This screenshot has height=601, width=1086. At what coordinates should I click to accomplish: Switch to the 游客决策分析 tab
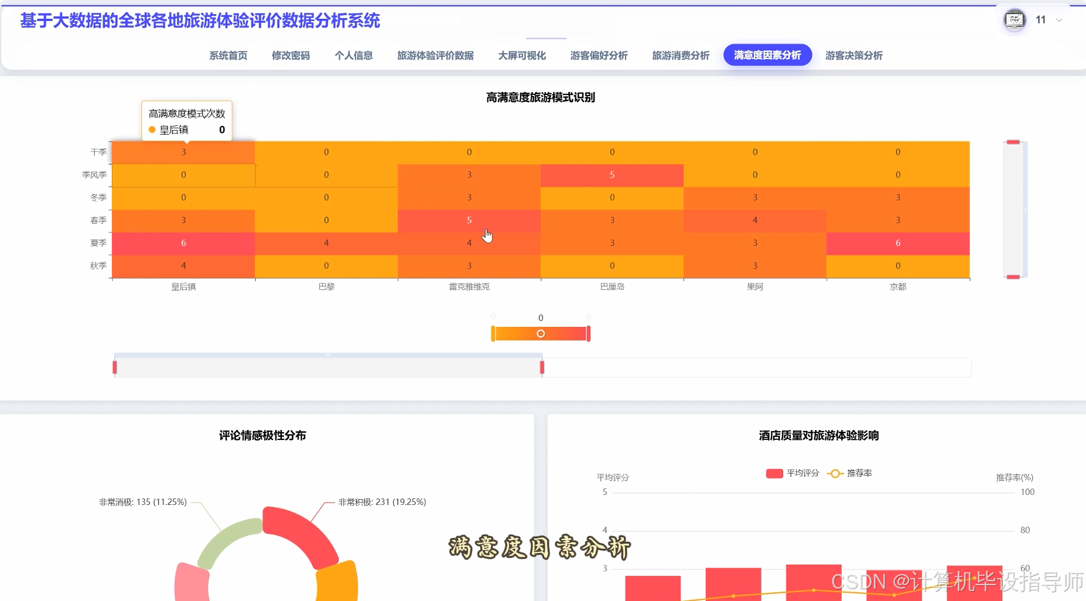853,55
